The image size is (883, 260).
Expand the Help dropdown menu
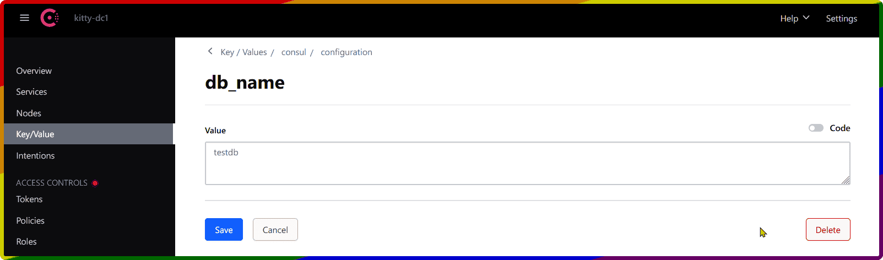(794, 18)
